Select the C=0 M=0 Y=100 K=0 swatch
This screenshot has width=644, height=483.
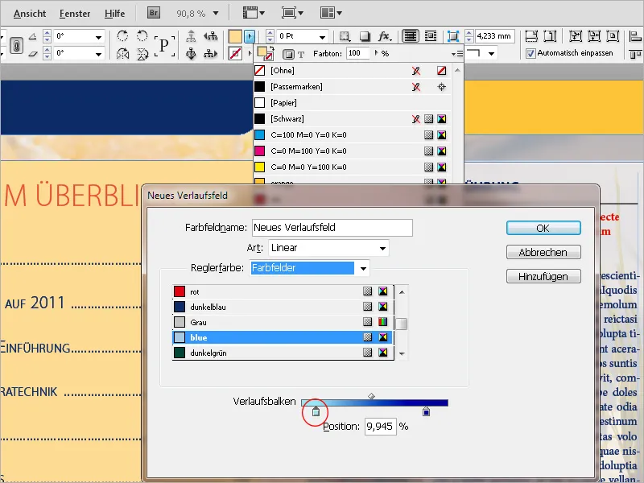tap(352, 167)
